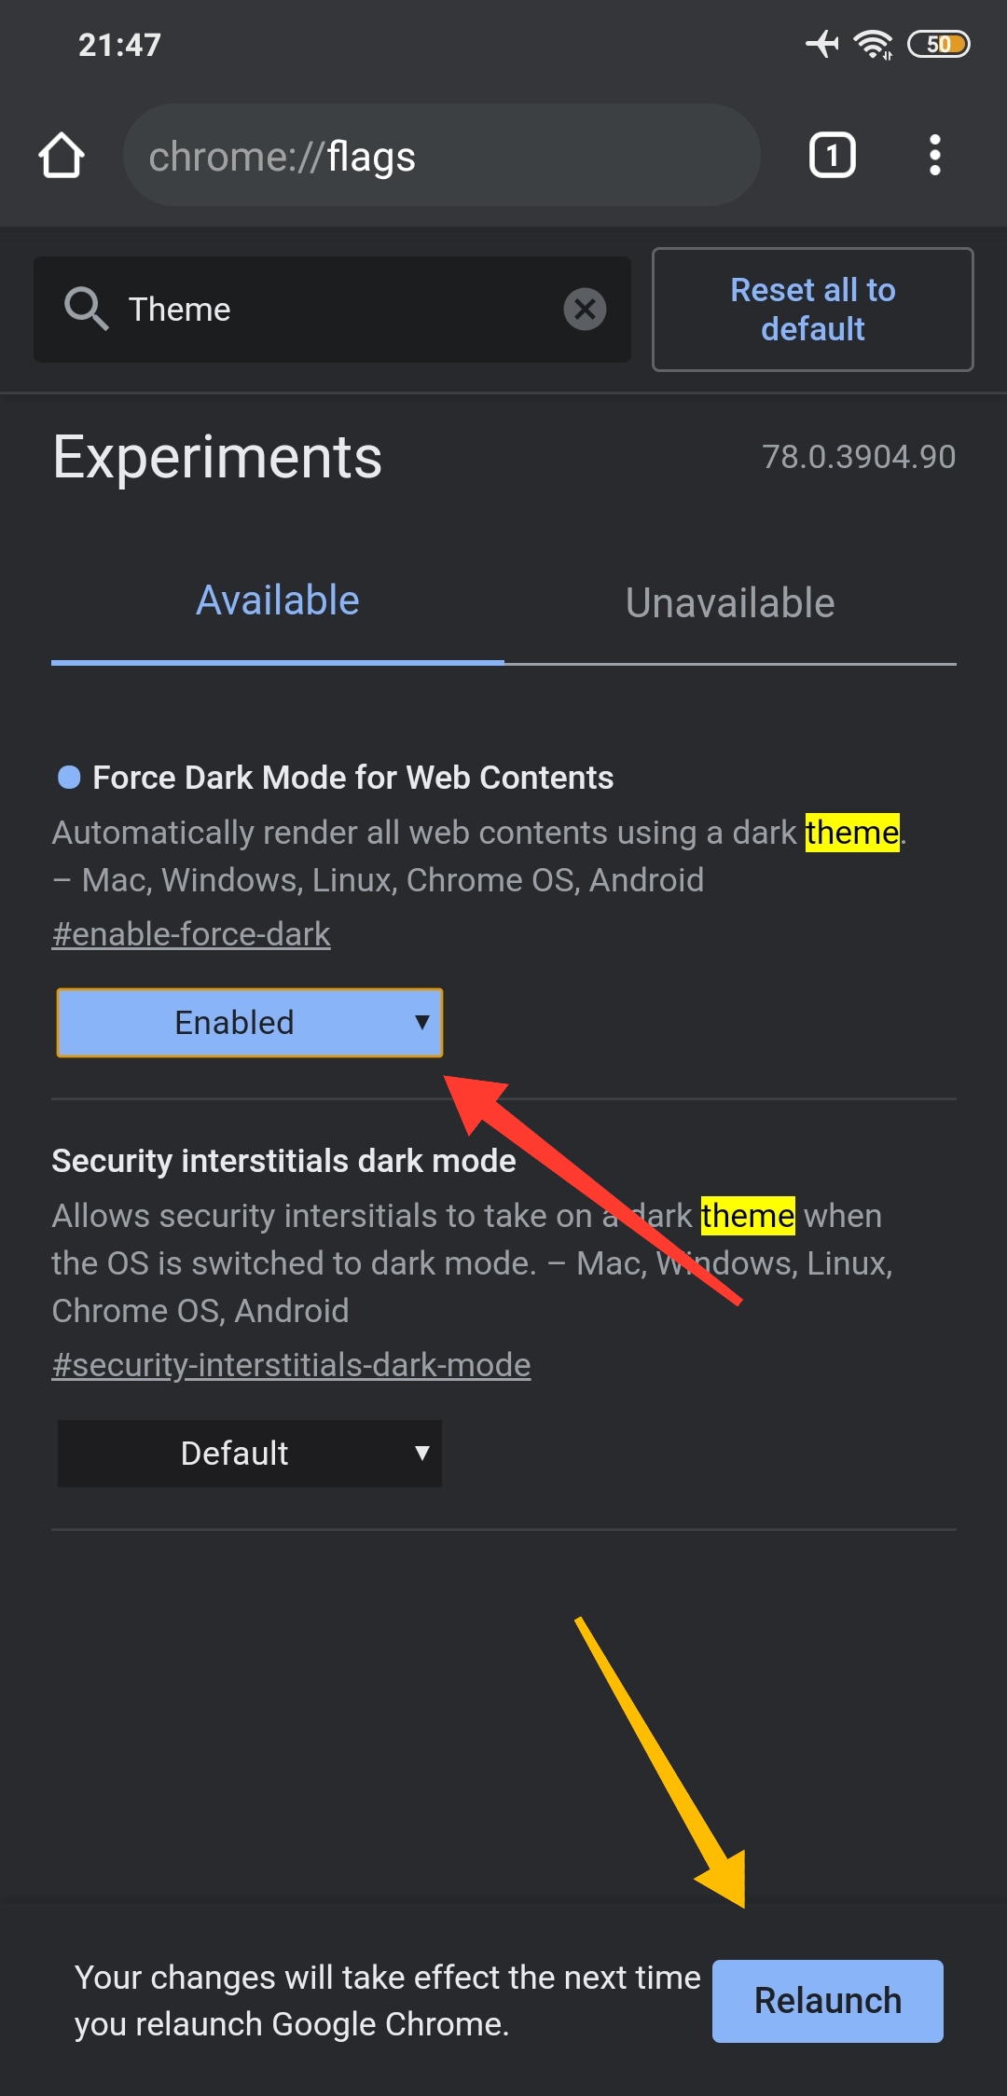
Task: Click the Theme search flags field
Action: [336, 309]
